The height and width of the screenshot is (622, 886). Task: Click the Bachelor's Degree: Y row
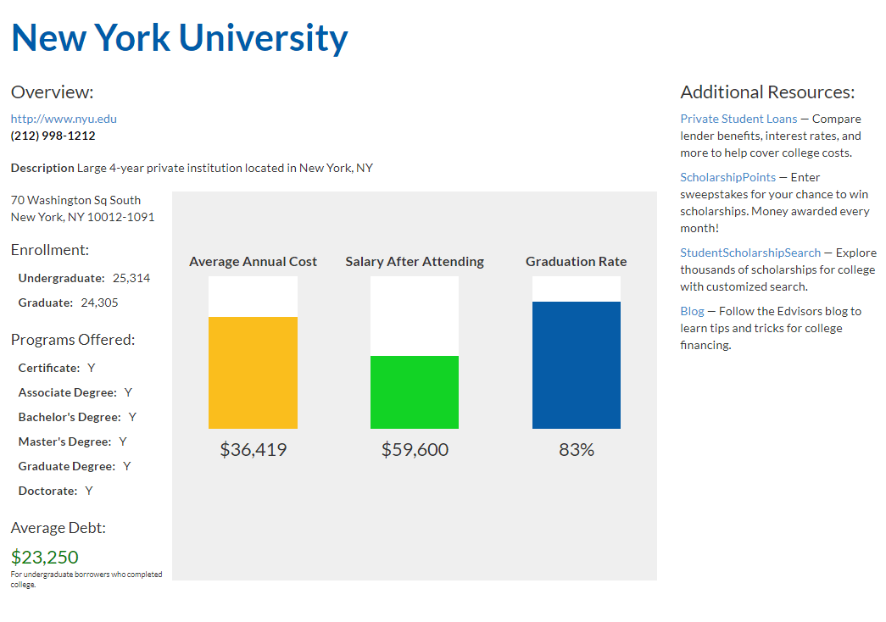(x=77, y=417)
